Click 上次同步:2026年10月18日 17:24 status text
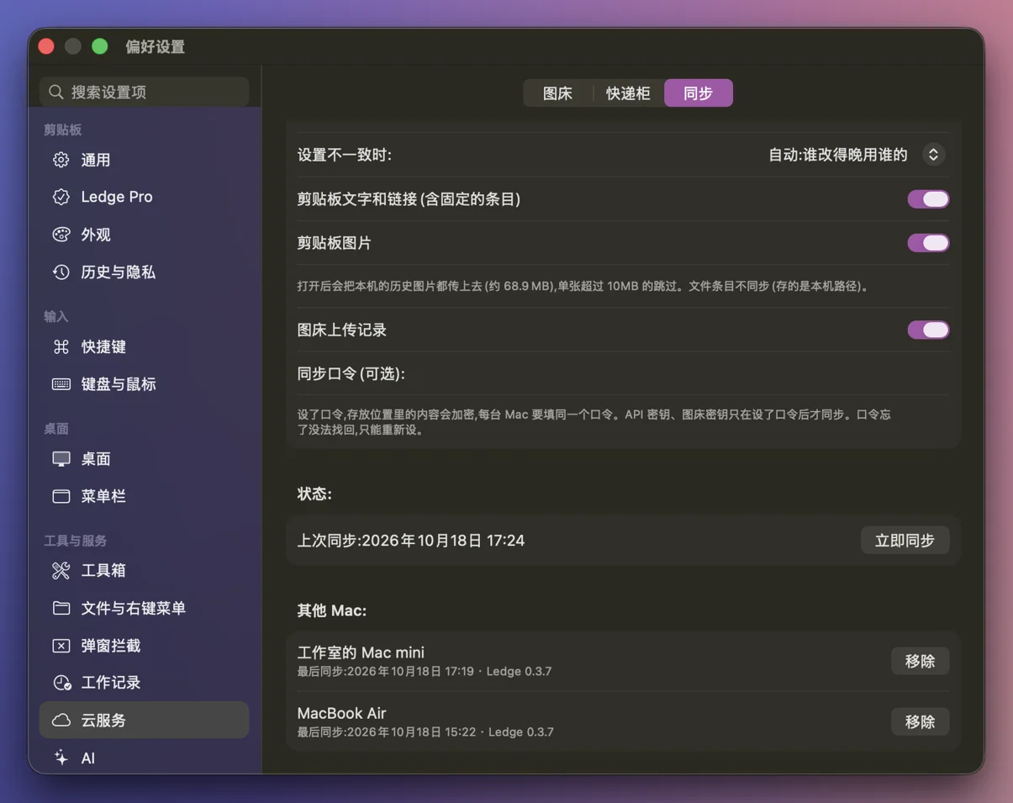The height and width of the screenshot is (803, 1013). 411,541
